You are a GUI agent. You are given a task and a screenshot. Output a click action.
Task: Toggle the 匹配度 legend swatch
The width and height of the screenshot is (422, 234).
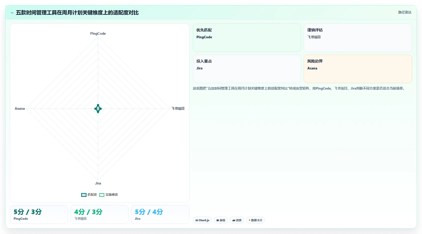(x=84, y=195)
